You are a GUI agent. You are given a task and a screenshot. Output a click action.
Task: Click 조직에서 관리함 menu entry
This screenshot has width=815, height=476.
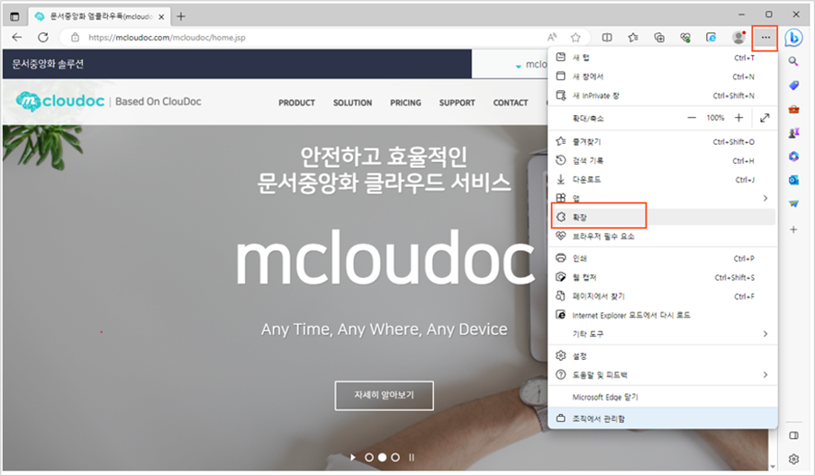(663, 418)
